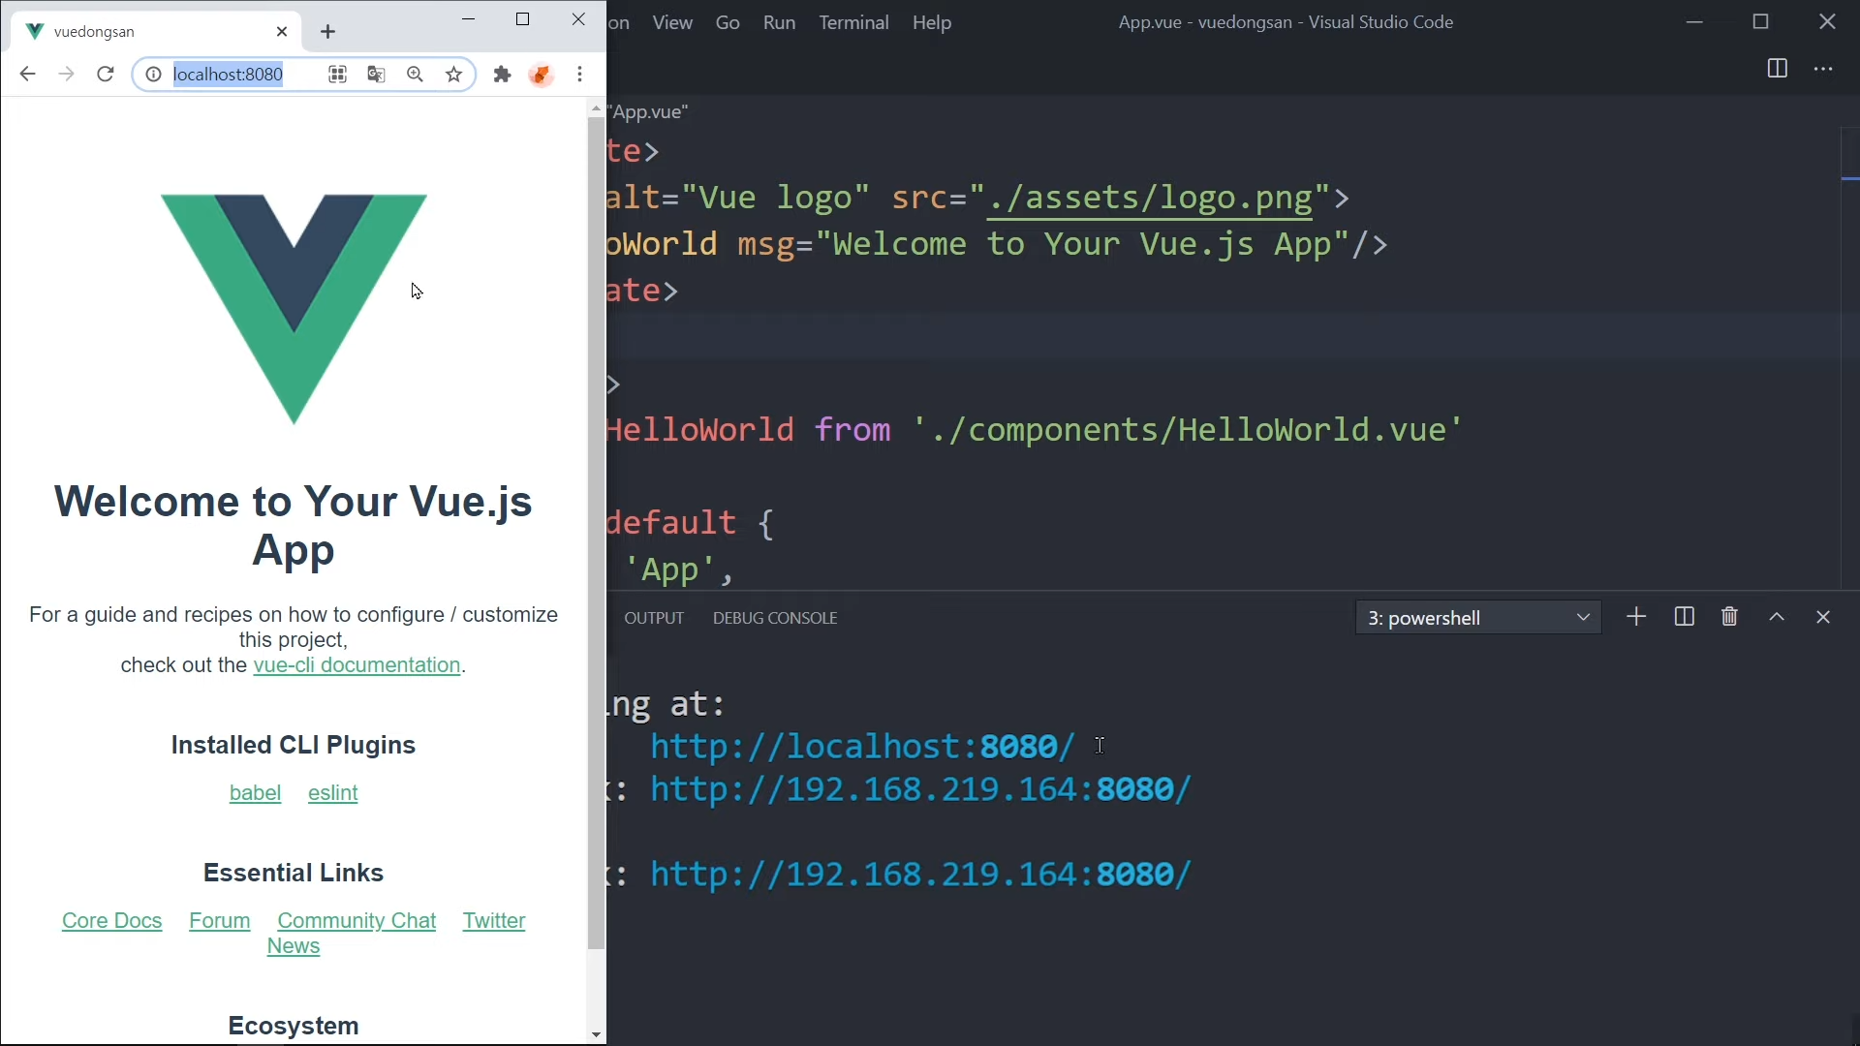Screen dimensions: 1860x1046
Task: Reload the localhost page in browser
Action: pyautogui.click(x=106, y=75)
